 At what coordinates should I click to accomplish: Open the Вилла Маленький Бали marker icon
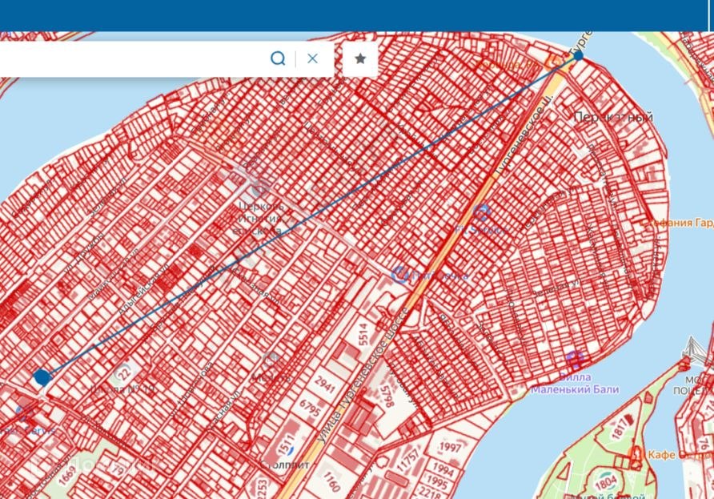575,360
